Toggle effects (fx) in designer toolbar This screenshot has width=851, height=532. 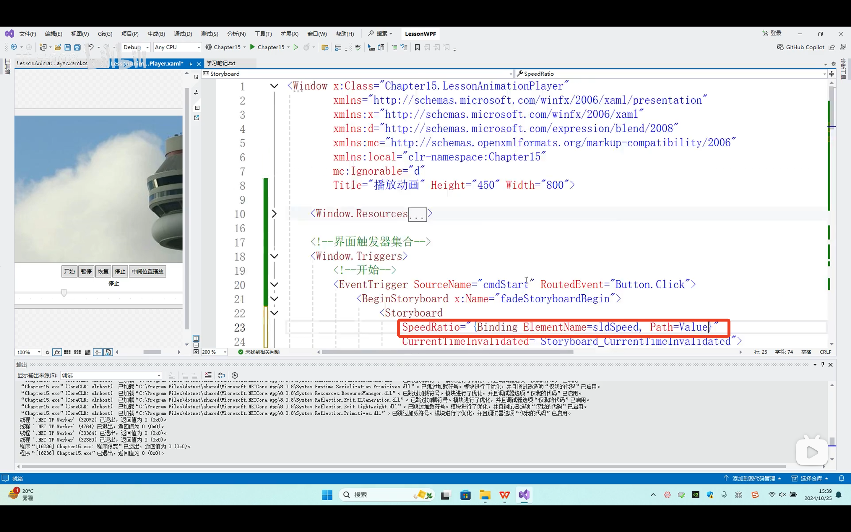[57, 352]
